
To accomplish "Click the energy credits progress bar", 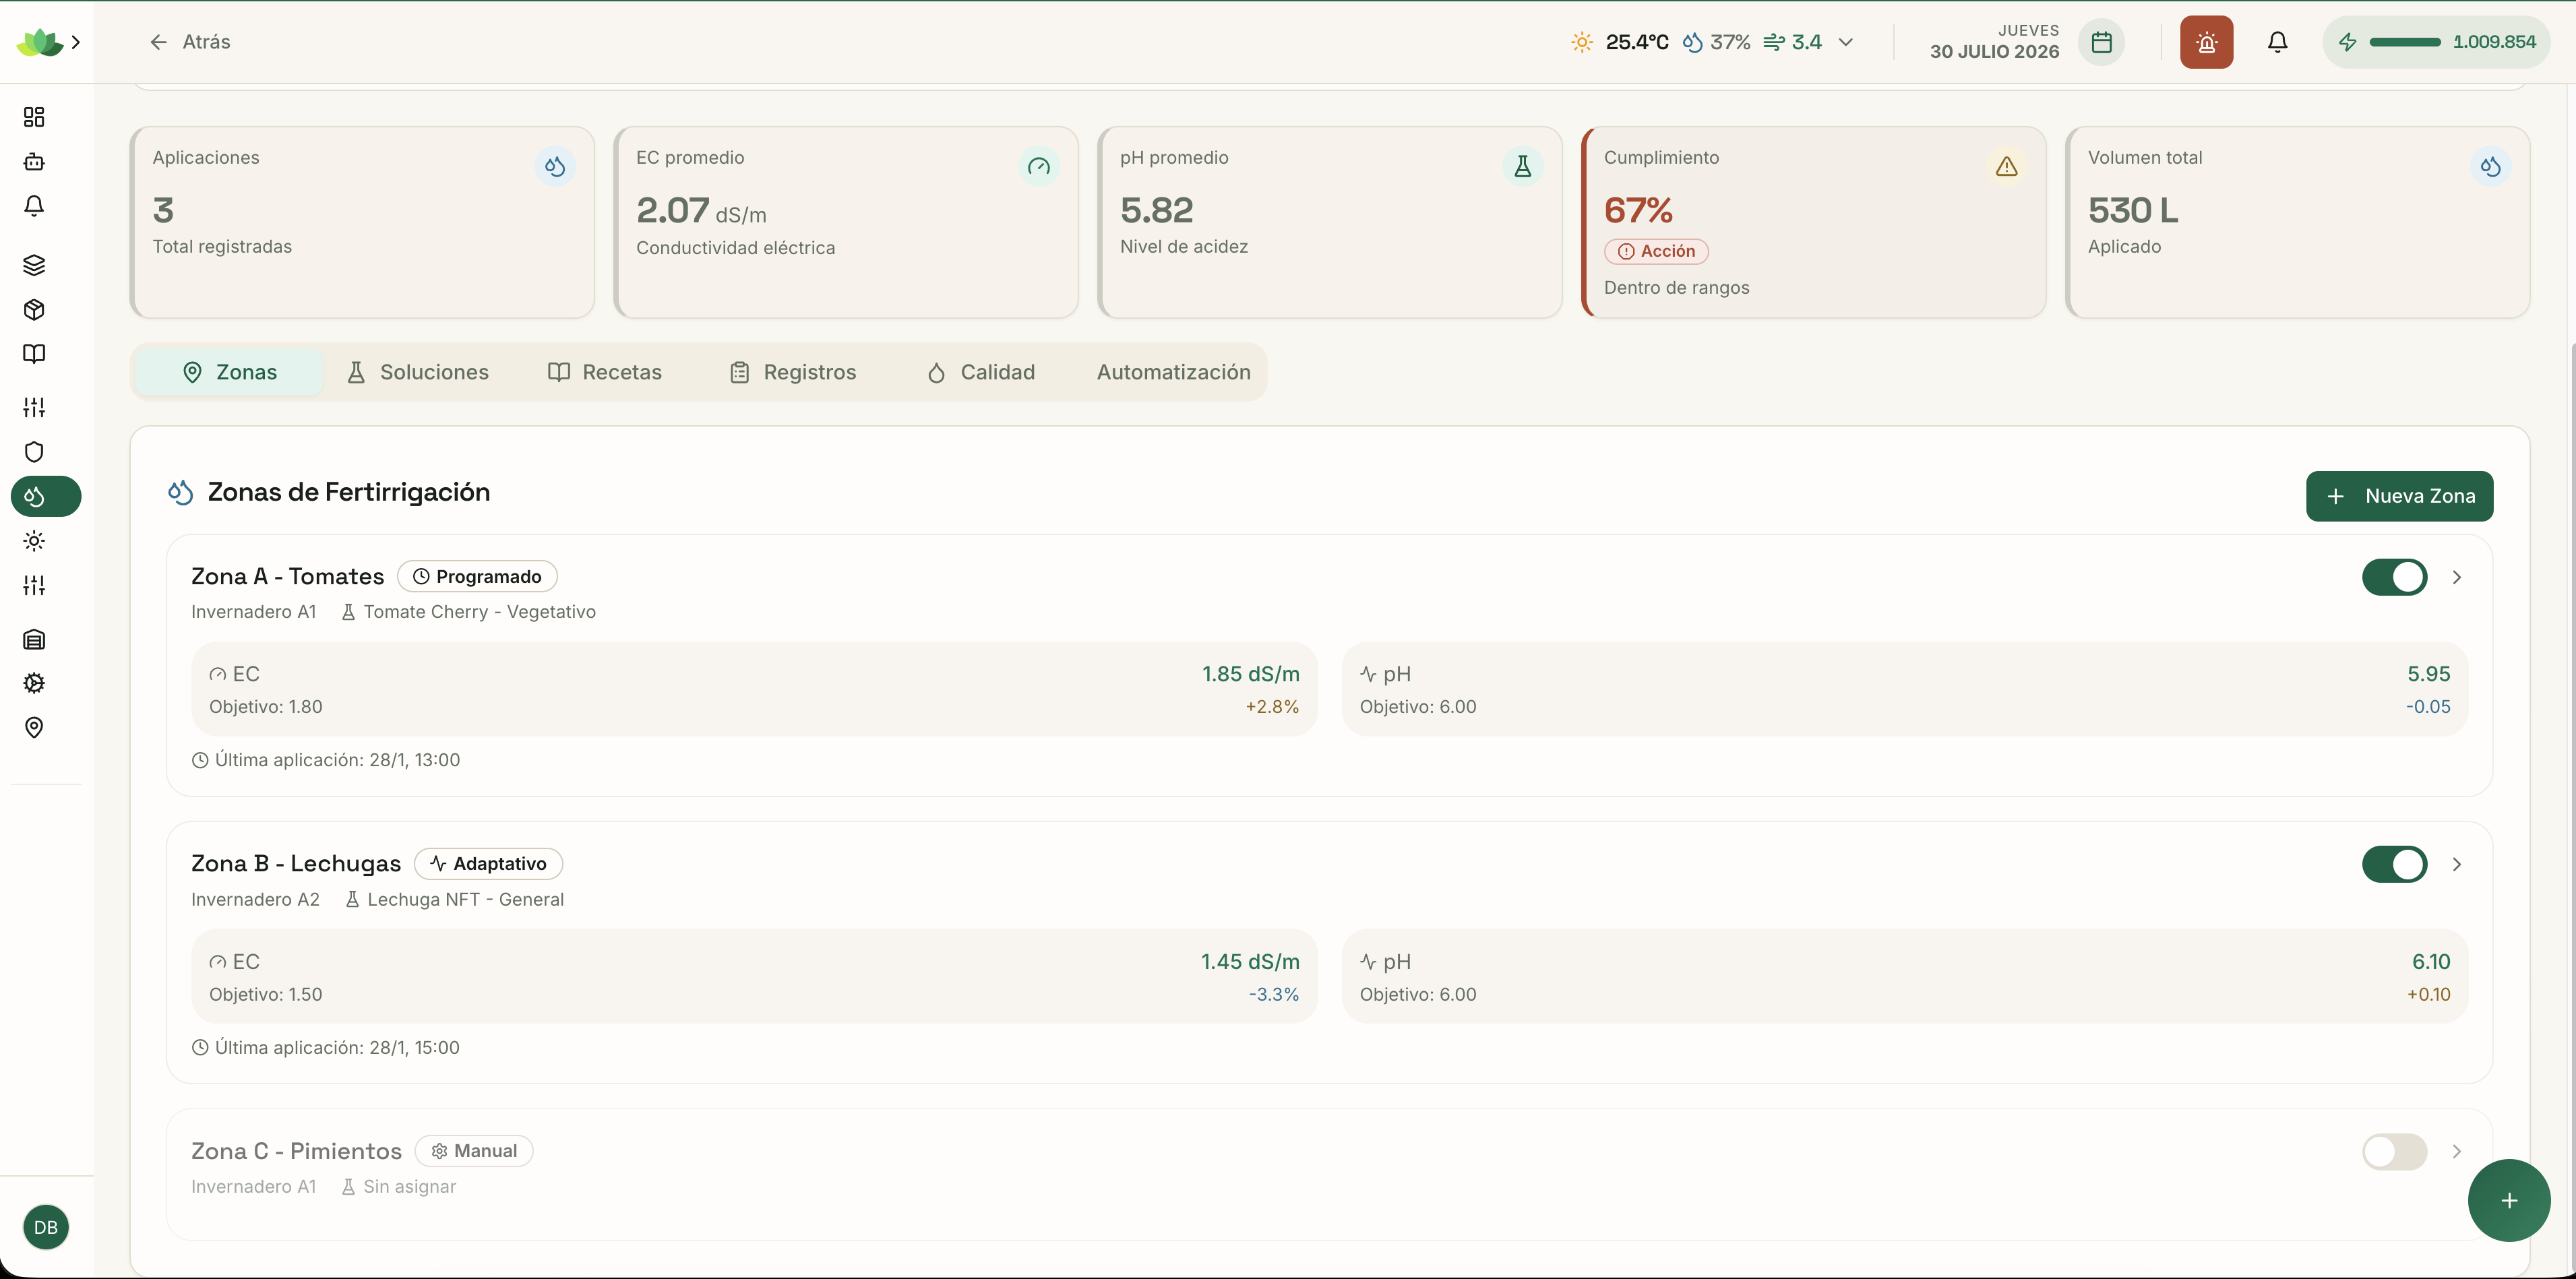I will click(2405, 42).
